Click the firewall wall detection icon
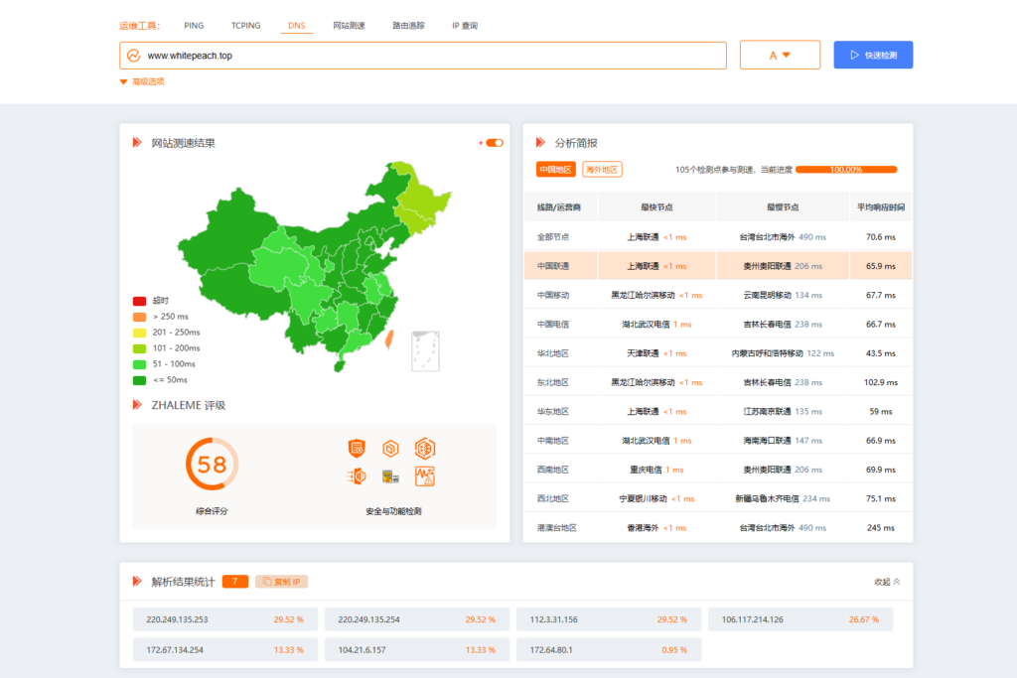The image size is (1017, 678). tap(390, 477)
